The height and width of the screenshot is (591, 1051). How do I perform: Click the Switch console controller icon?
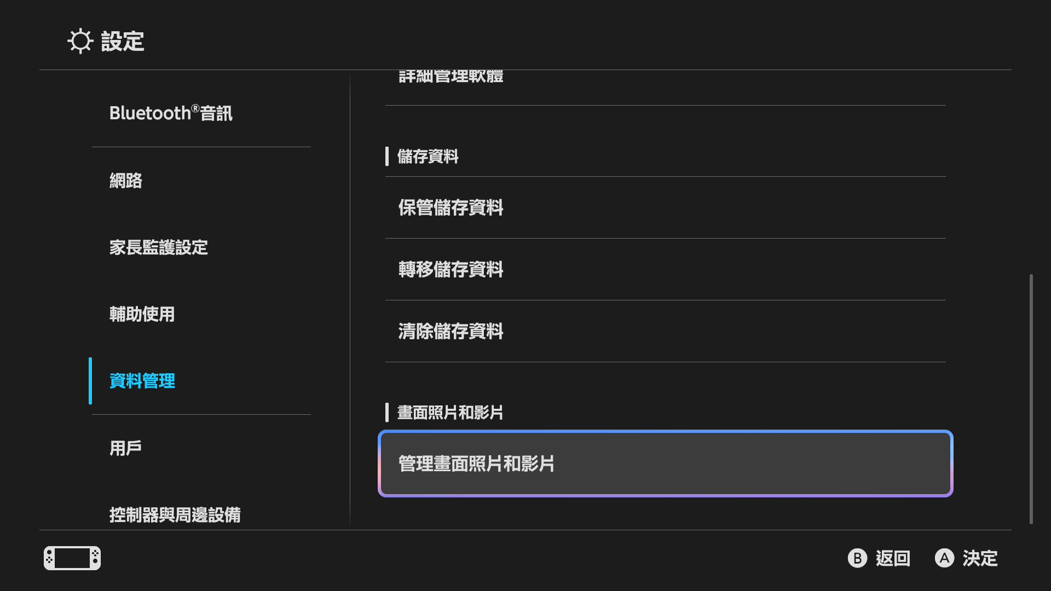[72, 558]
